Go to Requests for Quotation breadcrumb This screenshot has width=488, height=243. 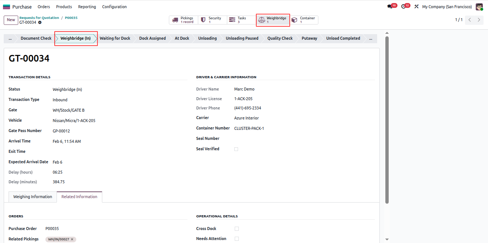tap(39, 18)
